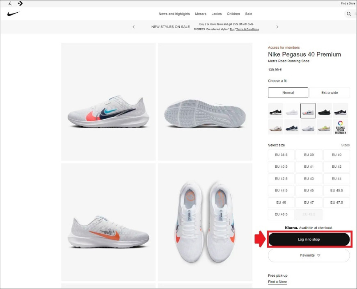Choose the beige cream colorway thumbnail
The width and height of the screenshot is (357, 289).
tap(275, 127)
